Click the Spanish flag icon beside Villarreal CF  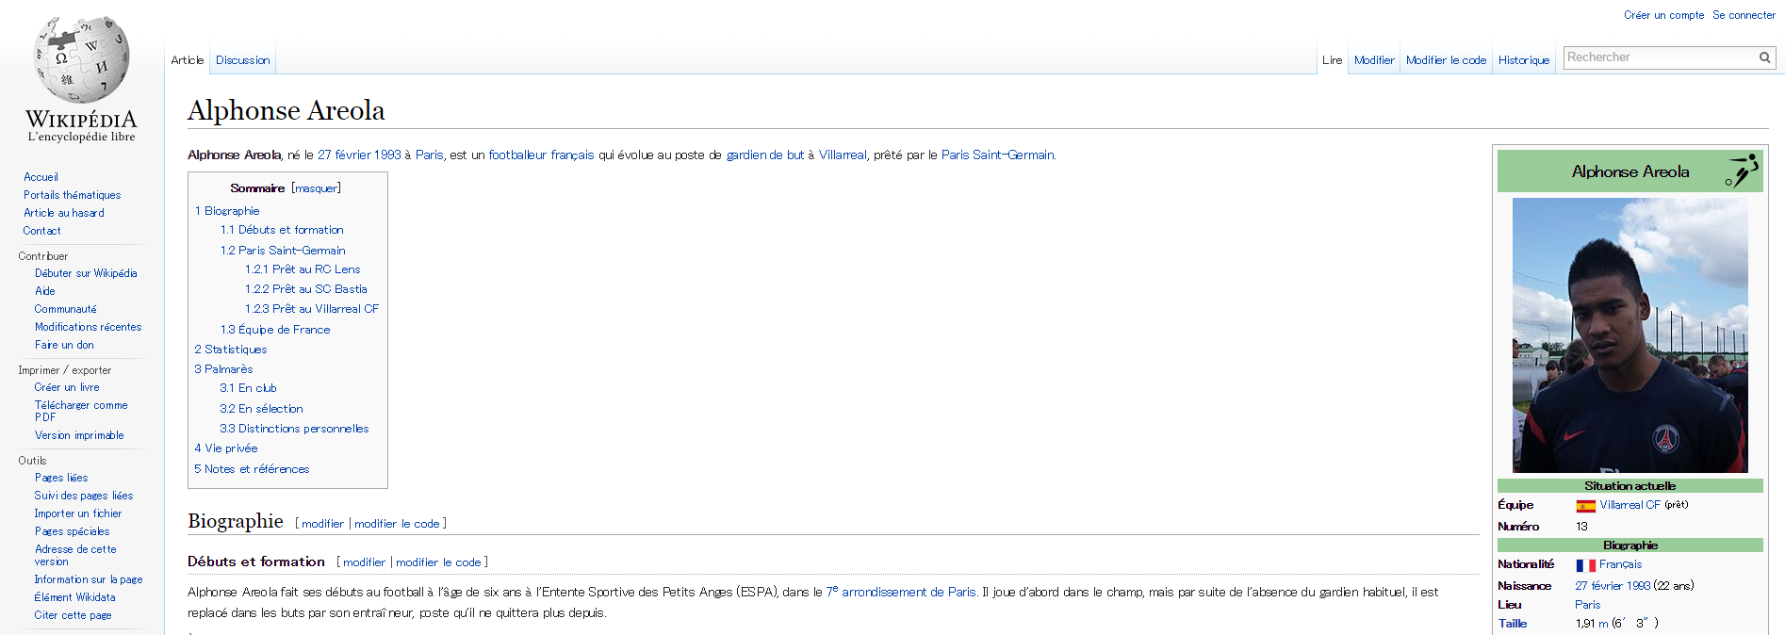[1585, 506]
